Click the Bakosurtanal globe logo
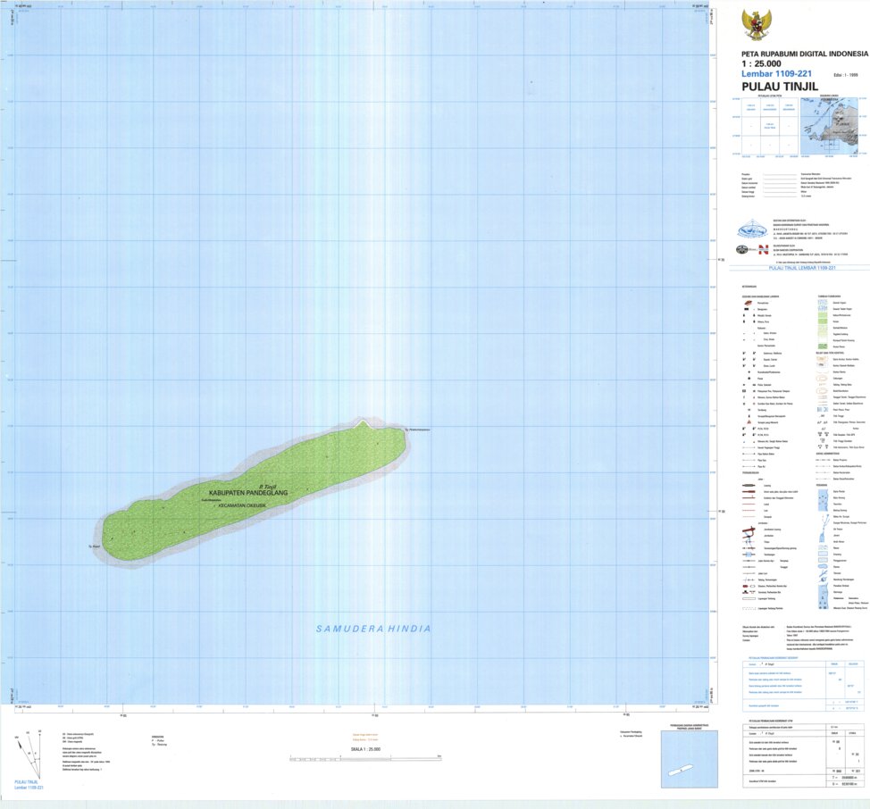The width and height of the screenshot is (870, 809). tap(751, 229)
